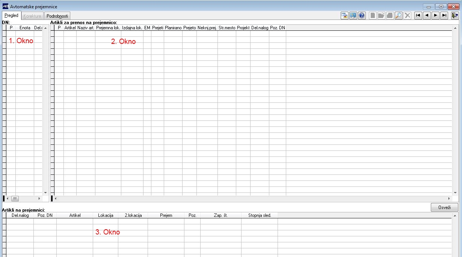Click the windows cascade icon in toolbar
462x257 pixels.
coord(344,16)
